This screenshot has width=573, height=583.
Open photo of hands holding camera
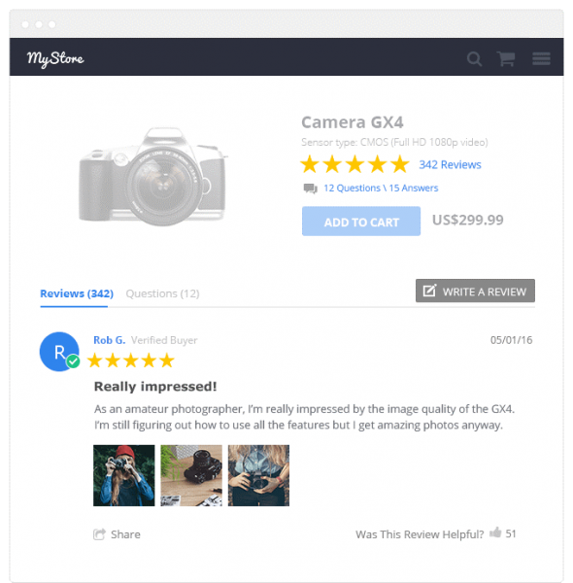258,475
